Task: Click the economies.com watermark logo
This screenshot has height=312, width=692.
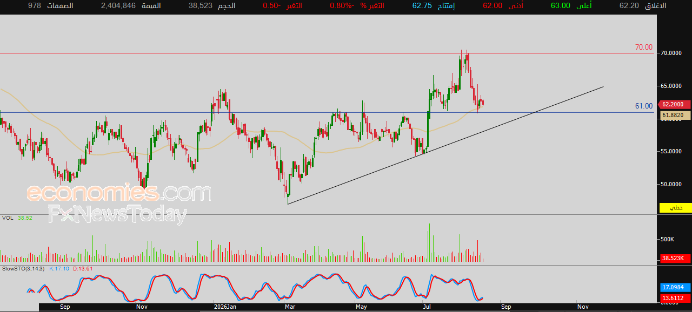Action: point(118,193)
